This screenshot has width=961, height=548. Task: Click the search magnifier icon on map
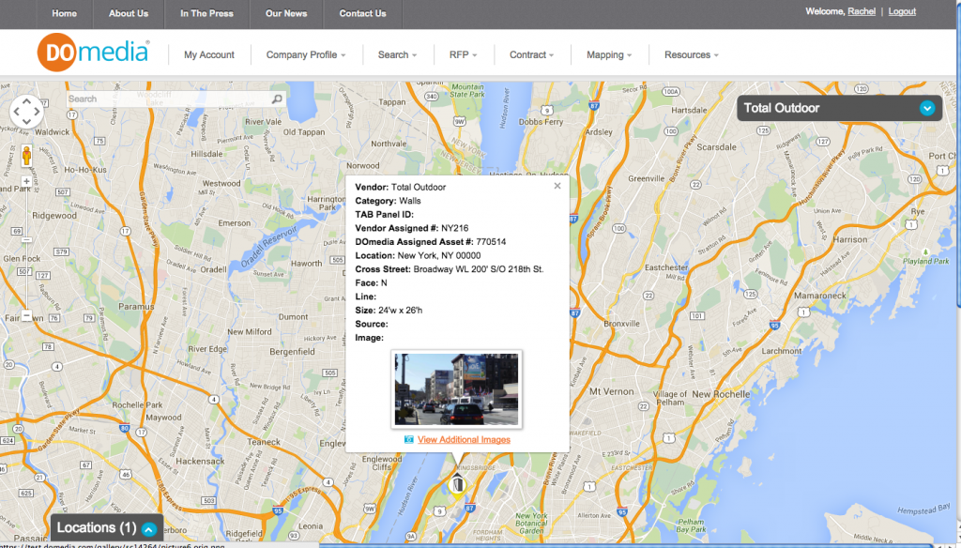277,99
